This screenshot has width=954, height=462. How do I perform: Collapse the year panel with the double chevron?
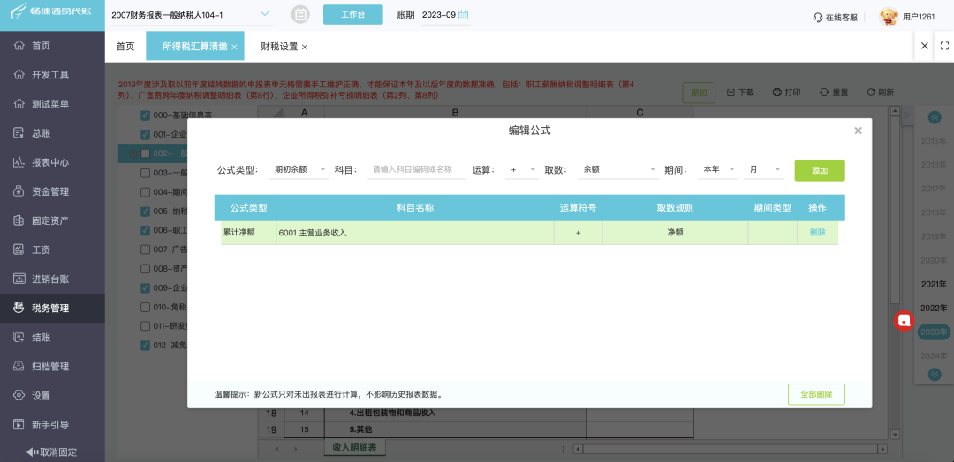pos(906,115)
